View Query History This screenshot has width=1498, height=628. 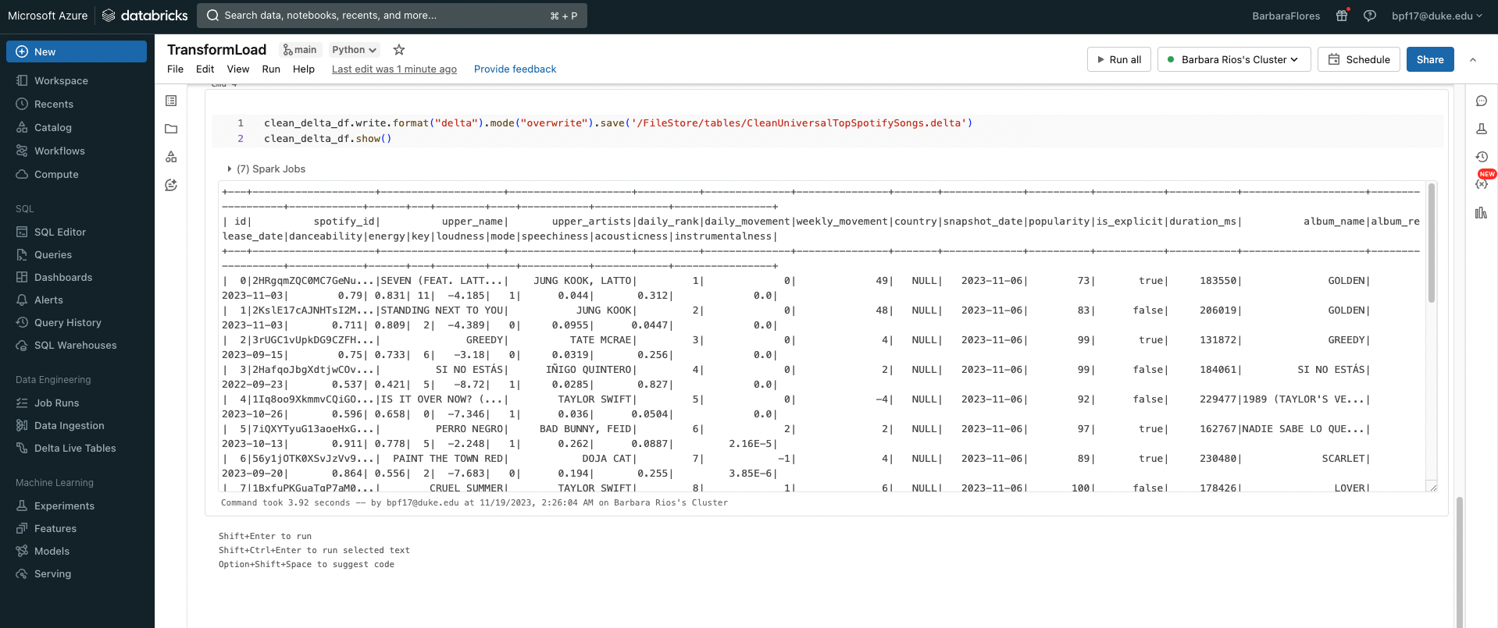pyautogui.click(x=68, y=322)
